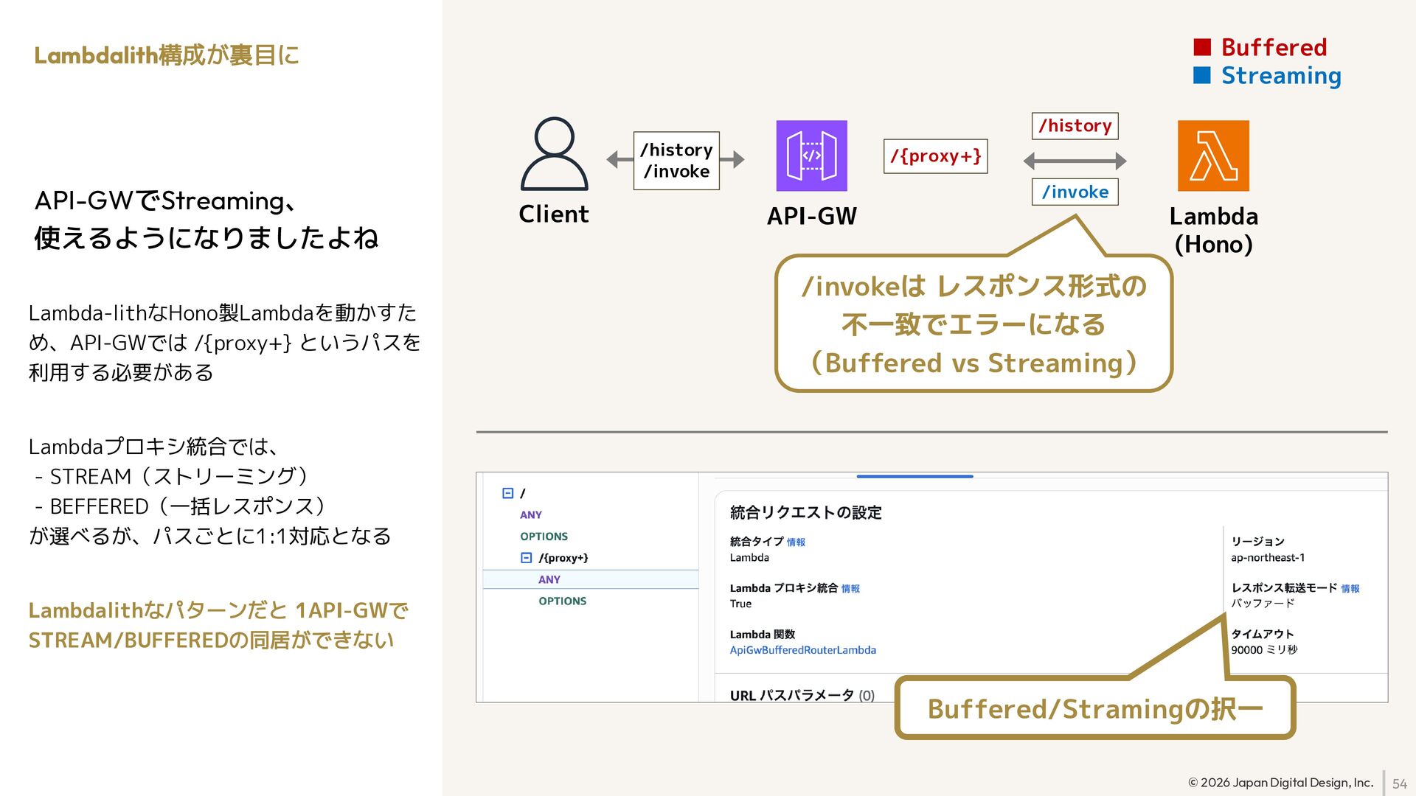Click the purple API-GW icon

click(811, 156)
